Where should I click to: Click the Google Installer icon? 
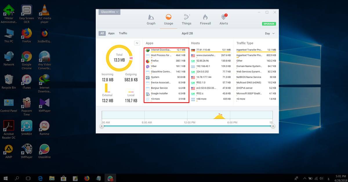tap(148, 94)
